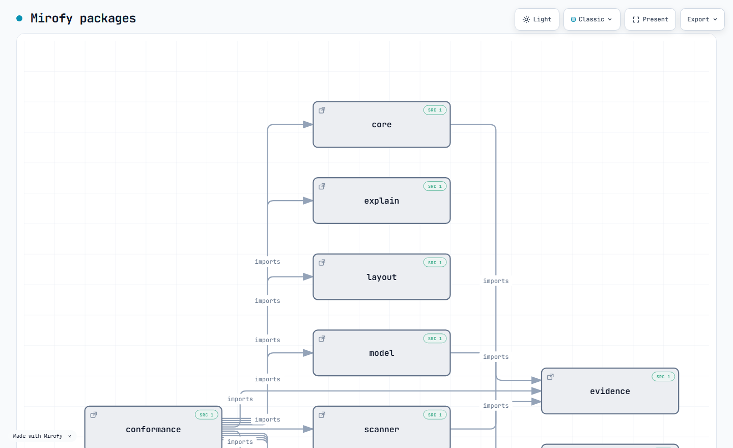Open external link icon on model node
The width and height of the screenshot is (733, 448).
pyautogui.click(x=322, y=339)
